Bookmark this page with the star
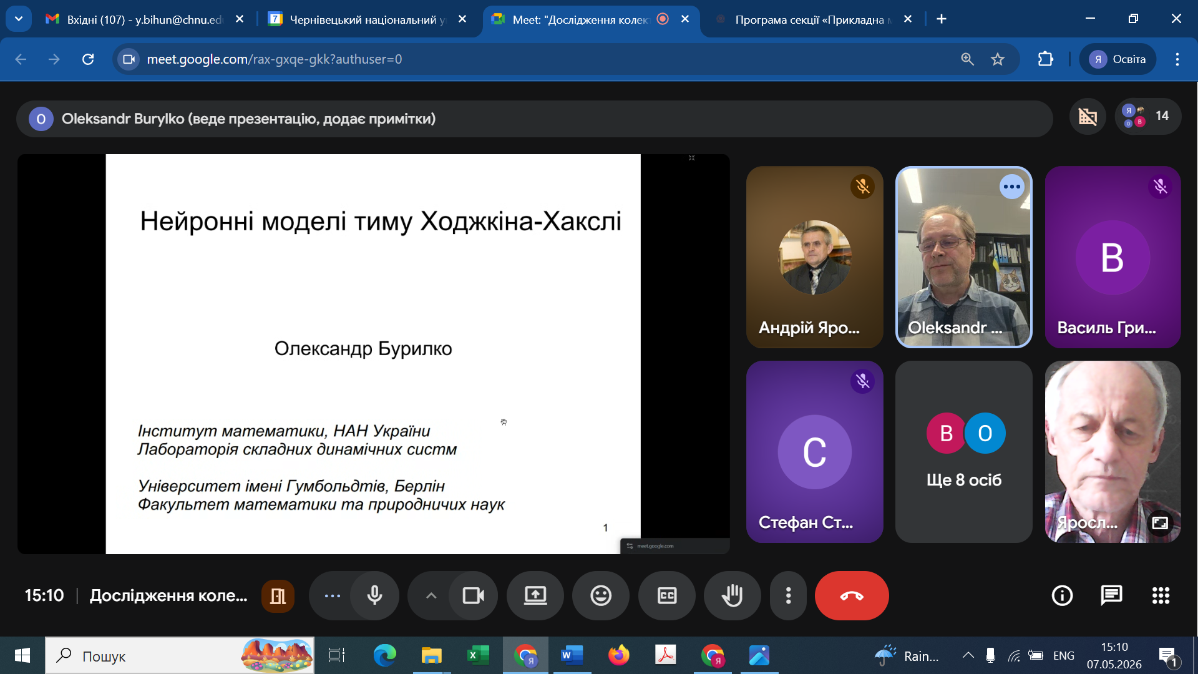 point(998,59)
